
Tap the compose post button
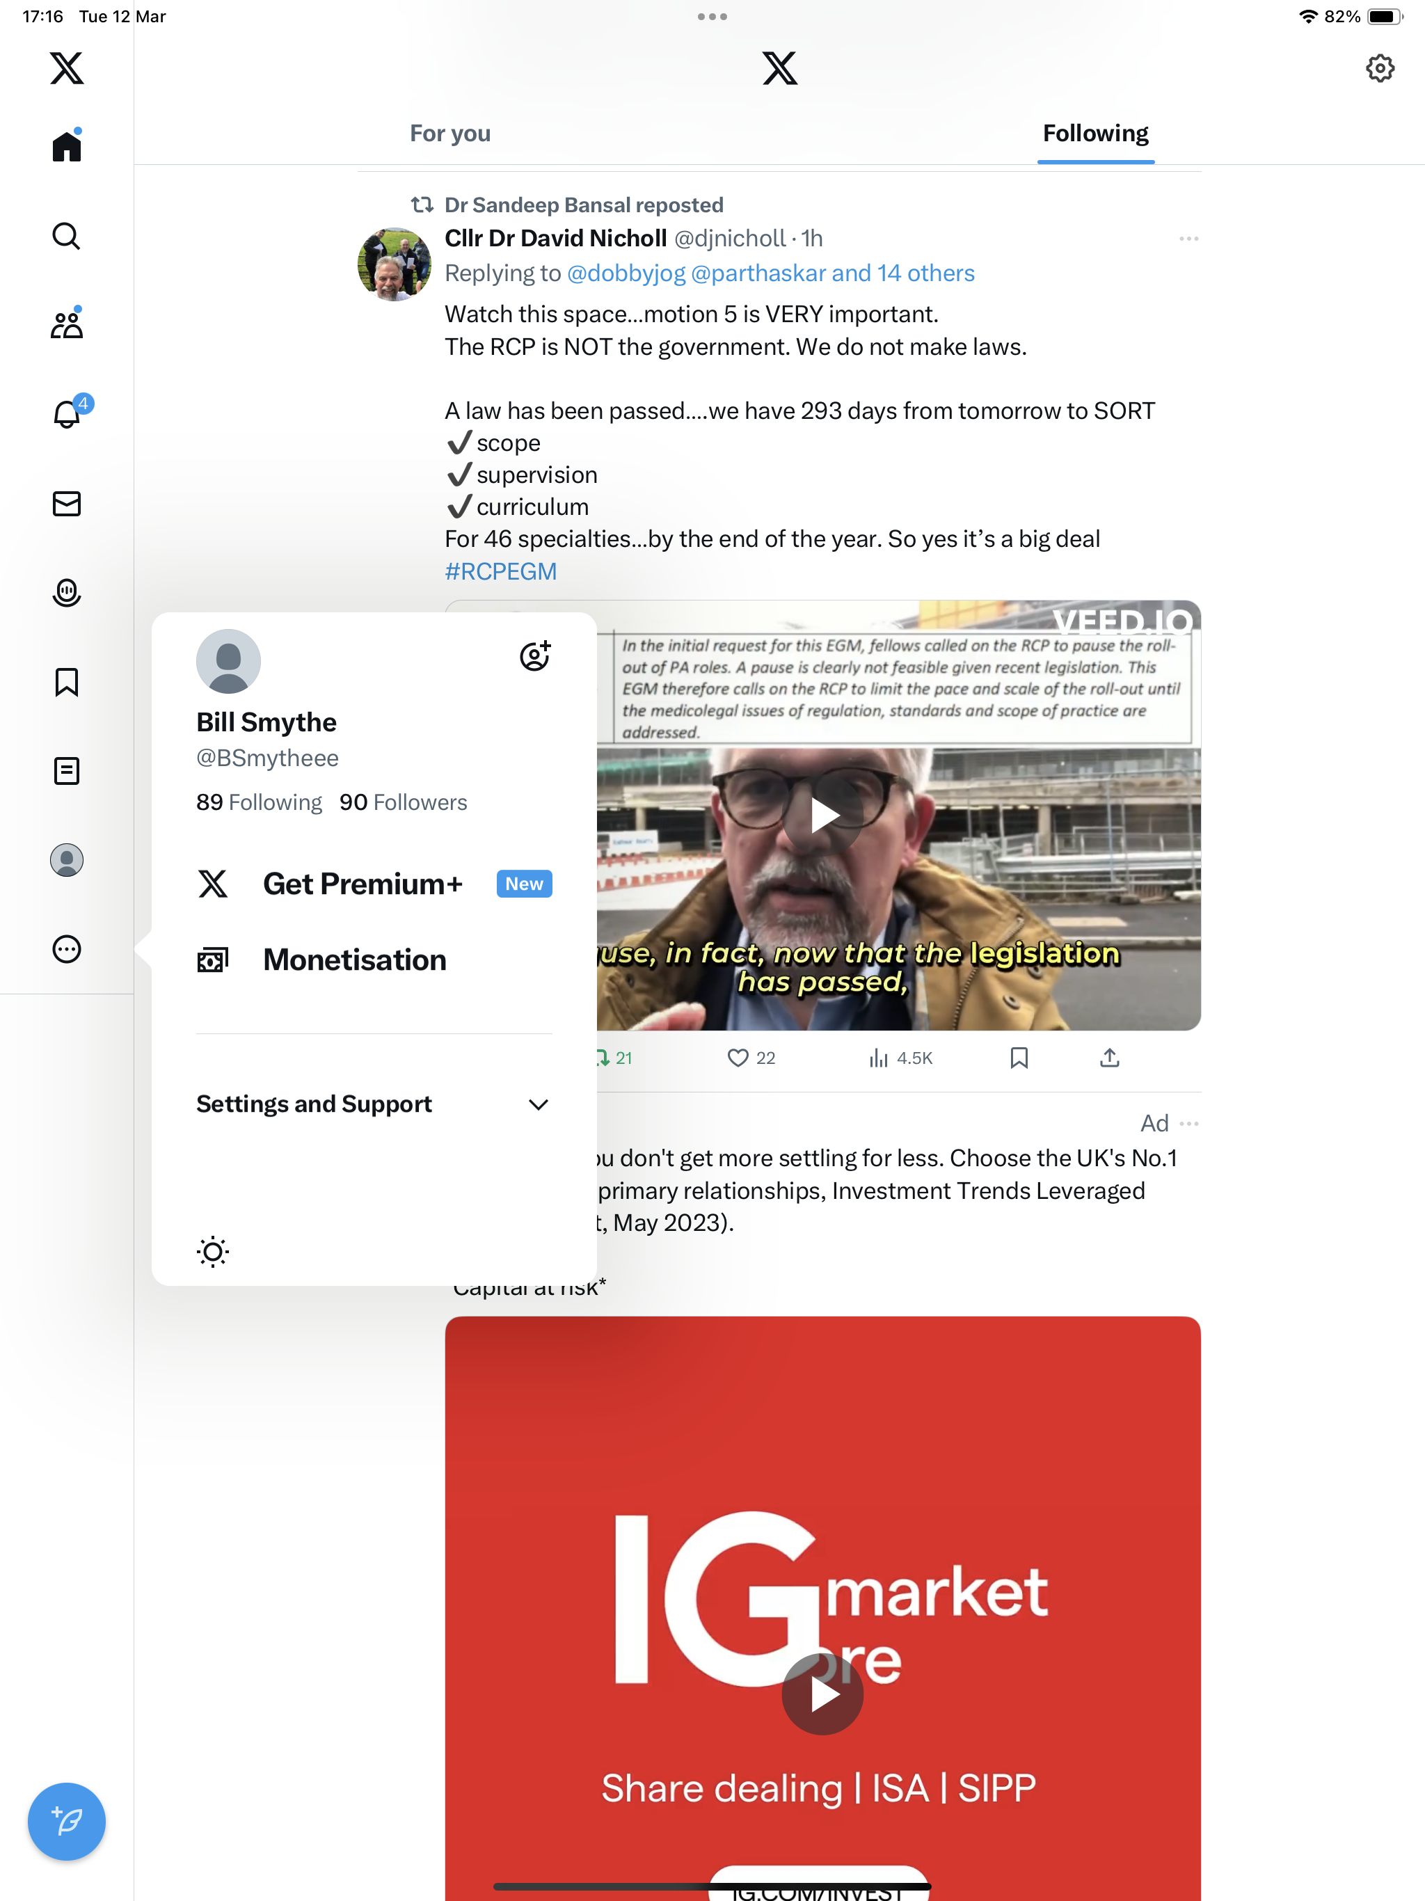coord(66,1821)
